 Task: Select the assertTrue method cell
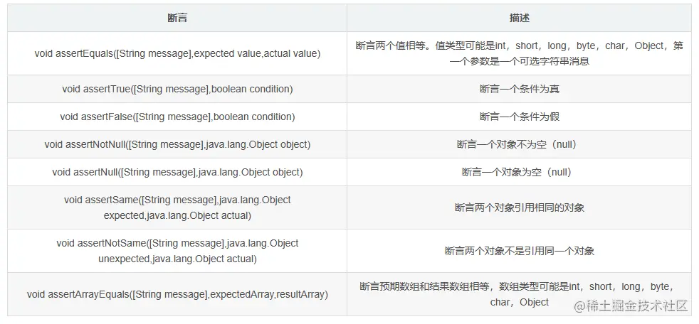point(177,89)
